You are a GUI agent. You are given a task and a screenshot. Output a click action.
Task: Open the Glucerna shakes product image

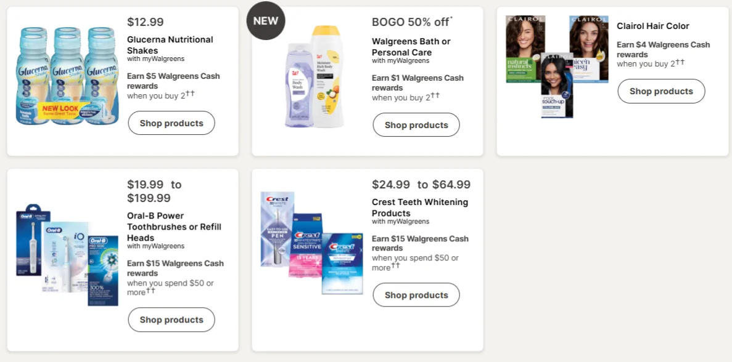point(67,76)
